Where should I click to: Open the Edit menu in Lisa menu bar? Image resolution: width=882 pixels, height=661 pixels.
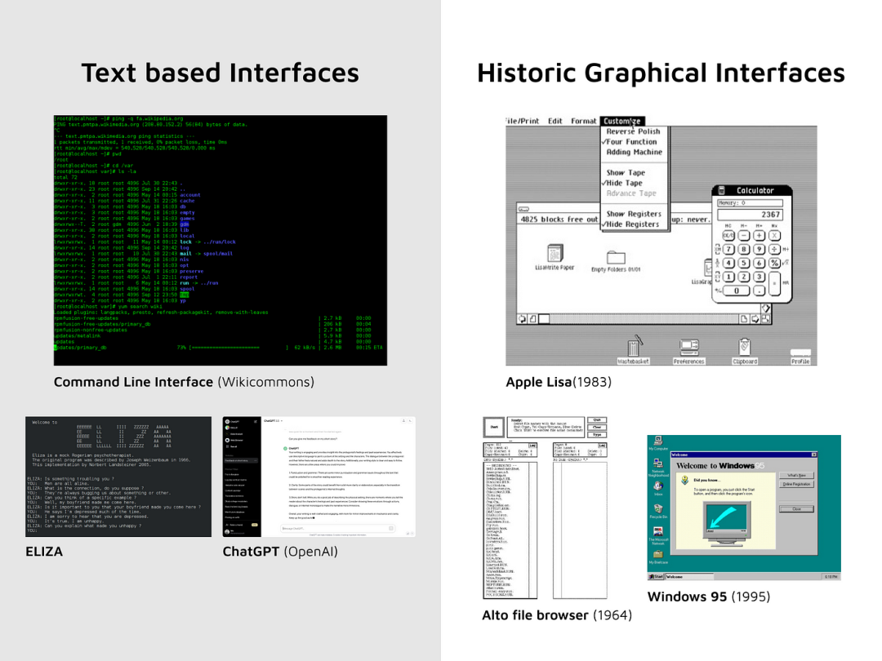pos(555,121)
